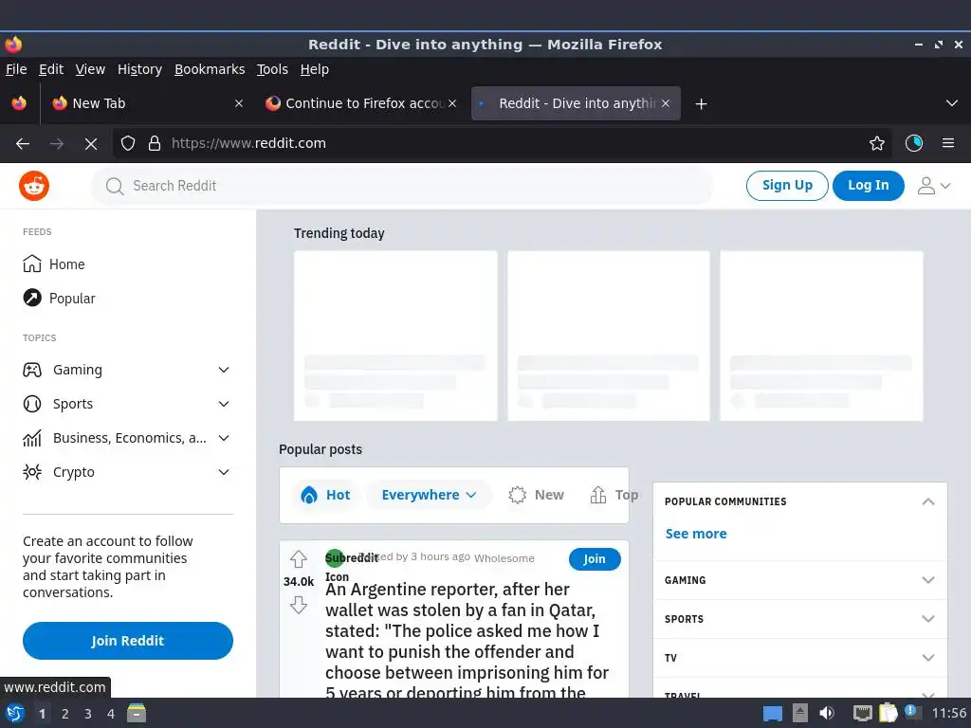List all tabs dropdown arrow

952,102
